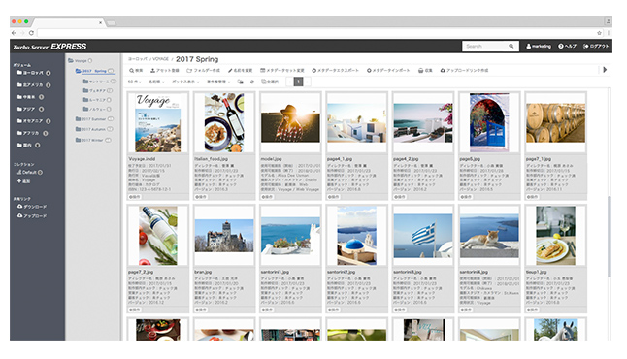Viewport: 627px width, 359px height.
Task: Open the 50件 items-per-page dropdown
Action: click(134, 82)
